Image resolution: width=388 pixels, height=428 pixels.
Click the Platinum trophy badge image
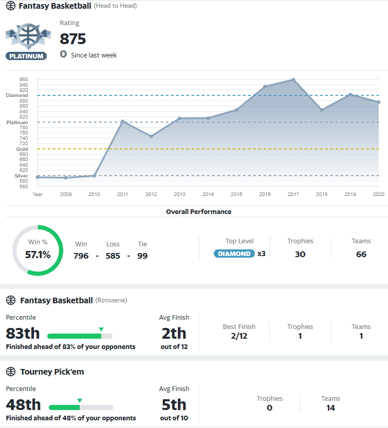click(28, 36)
